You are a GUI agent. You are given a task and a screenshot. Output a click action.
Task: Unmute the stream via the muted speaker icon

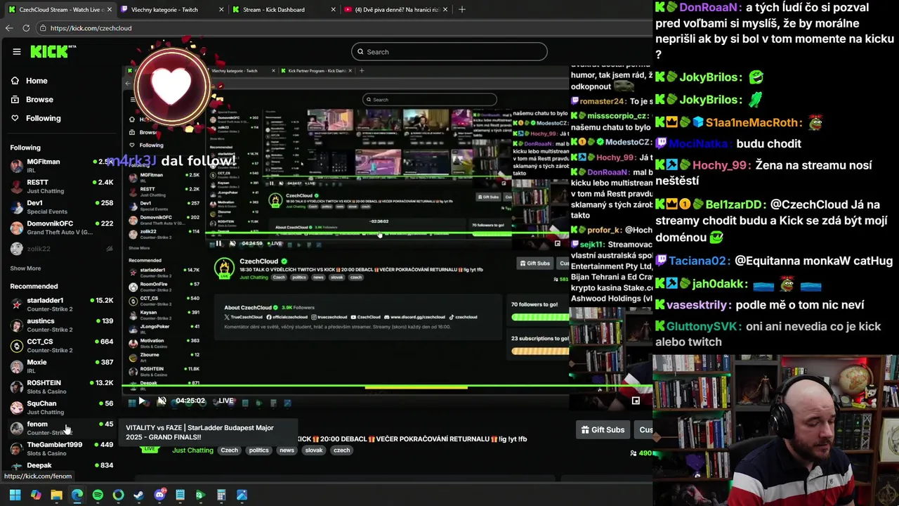click(162, 401)
